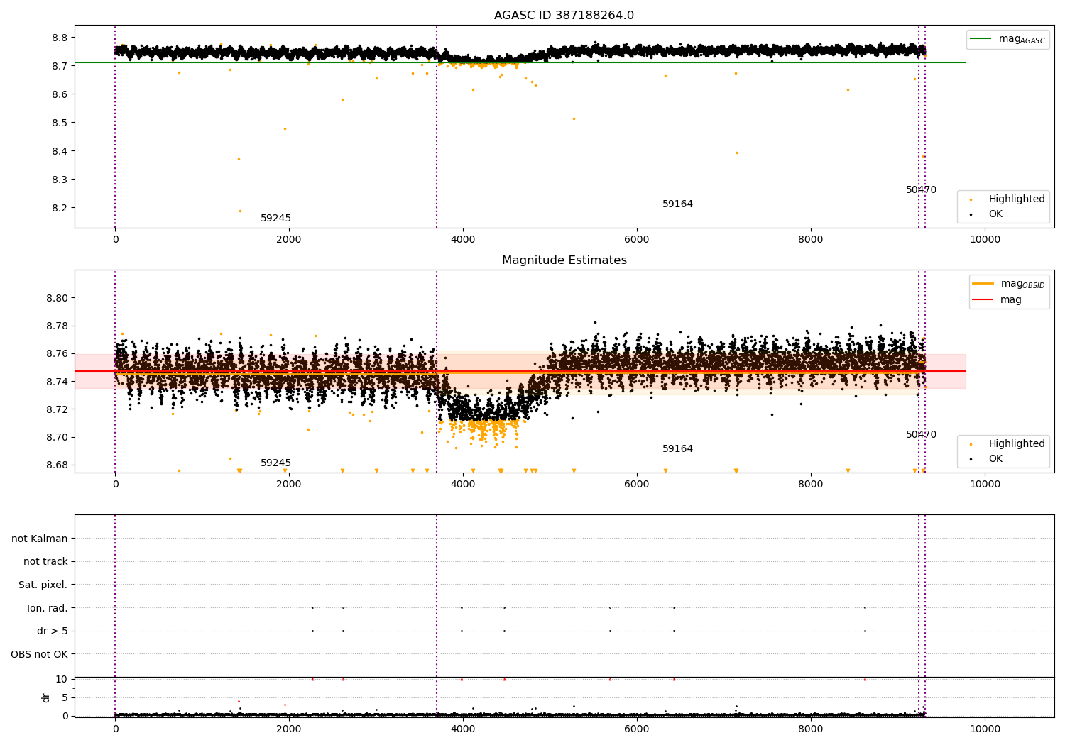Click orange line swatch beside mag OBSID legend
Screen dimensions: 1065x745
[x=983, y=283]
